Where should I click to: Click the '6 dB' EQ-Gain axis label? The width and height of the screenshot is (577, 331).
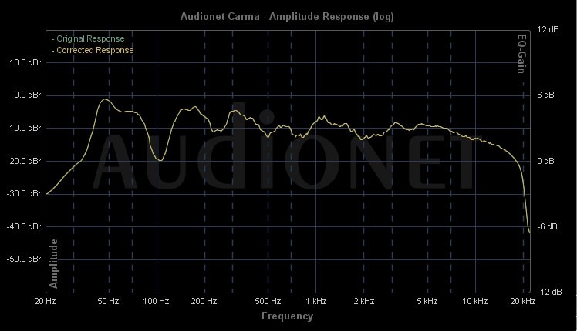pyautogui.click(x=545, y=95)
